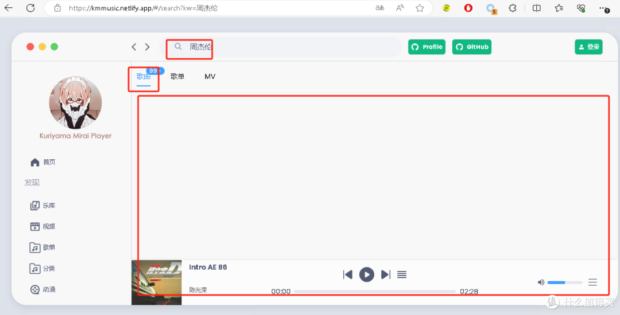Click the green 登录 login button
Screen dimensions: 620x315
(588, 47)
